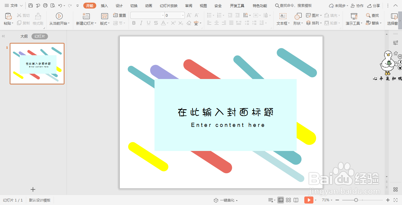
Task: Increase font size with A+ icon
Action: [x=190, y=15]
